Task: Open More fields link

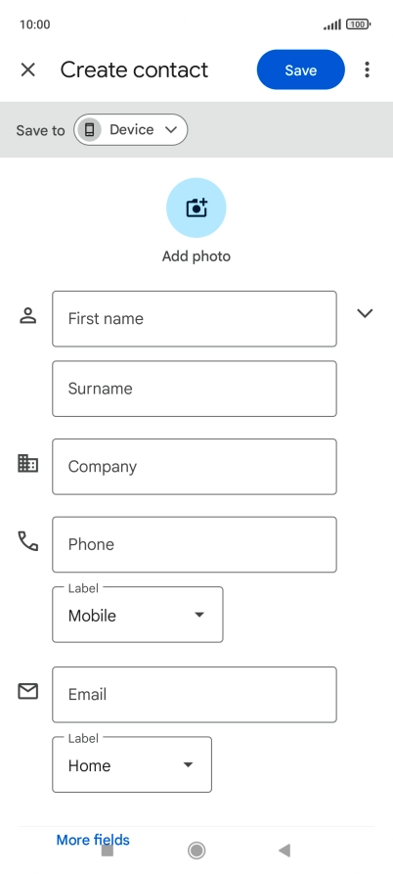Action: click(93, 840)
